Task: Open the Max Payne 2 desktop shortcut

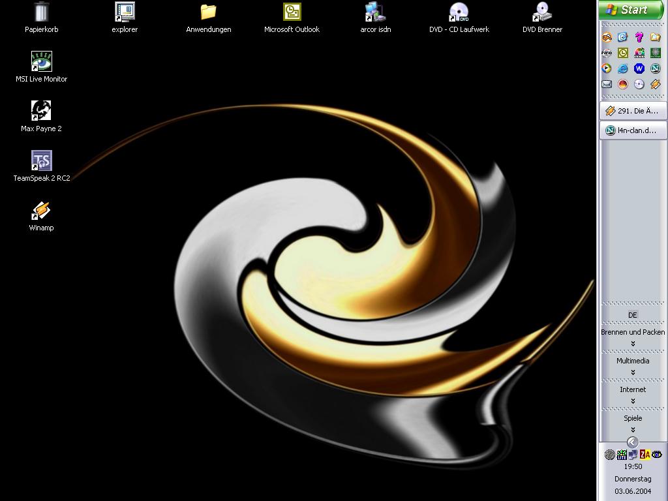Action: click(x=41, y=111)
